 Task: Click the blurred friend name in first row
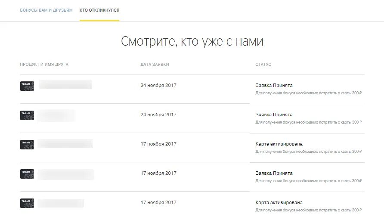coord(65,84)
